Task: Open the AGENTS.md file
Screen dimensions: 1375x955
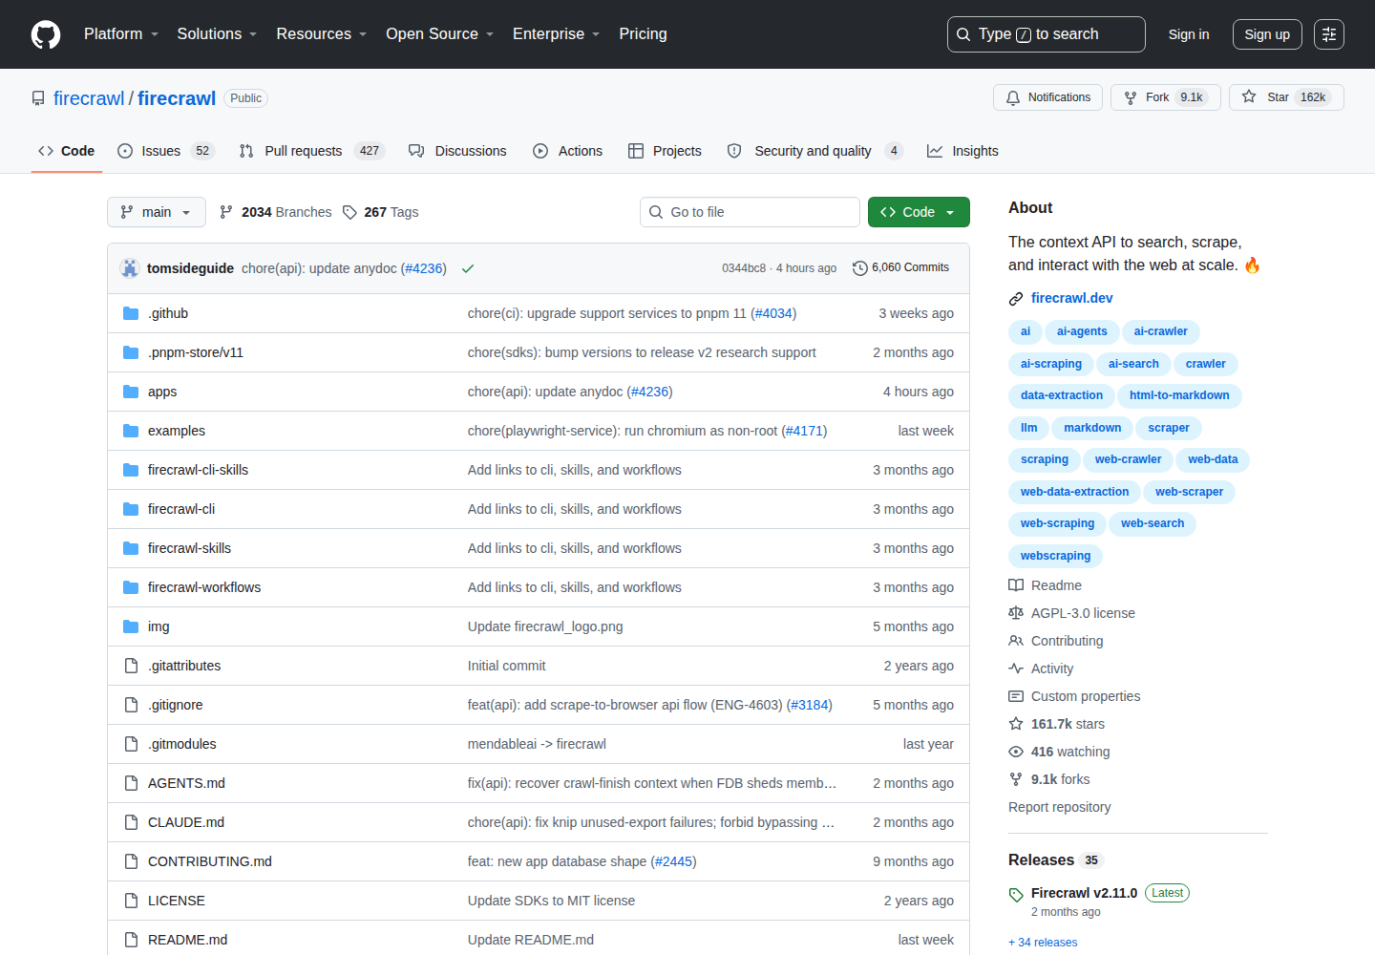Action: 186,783
